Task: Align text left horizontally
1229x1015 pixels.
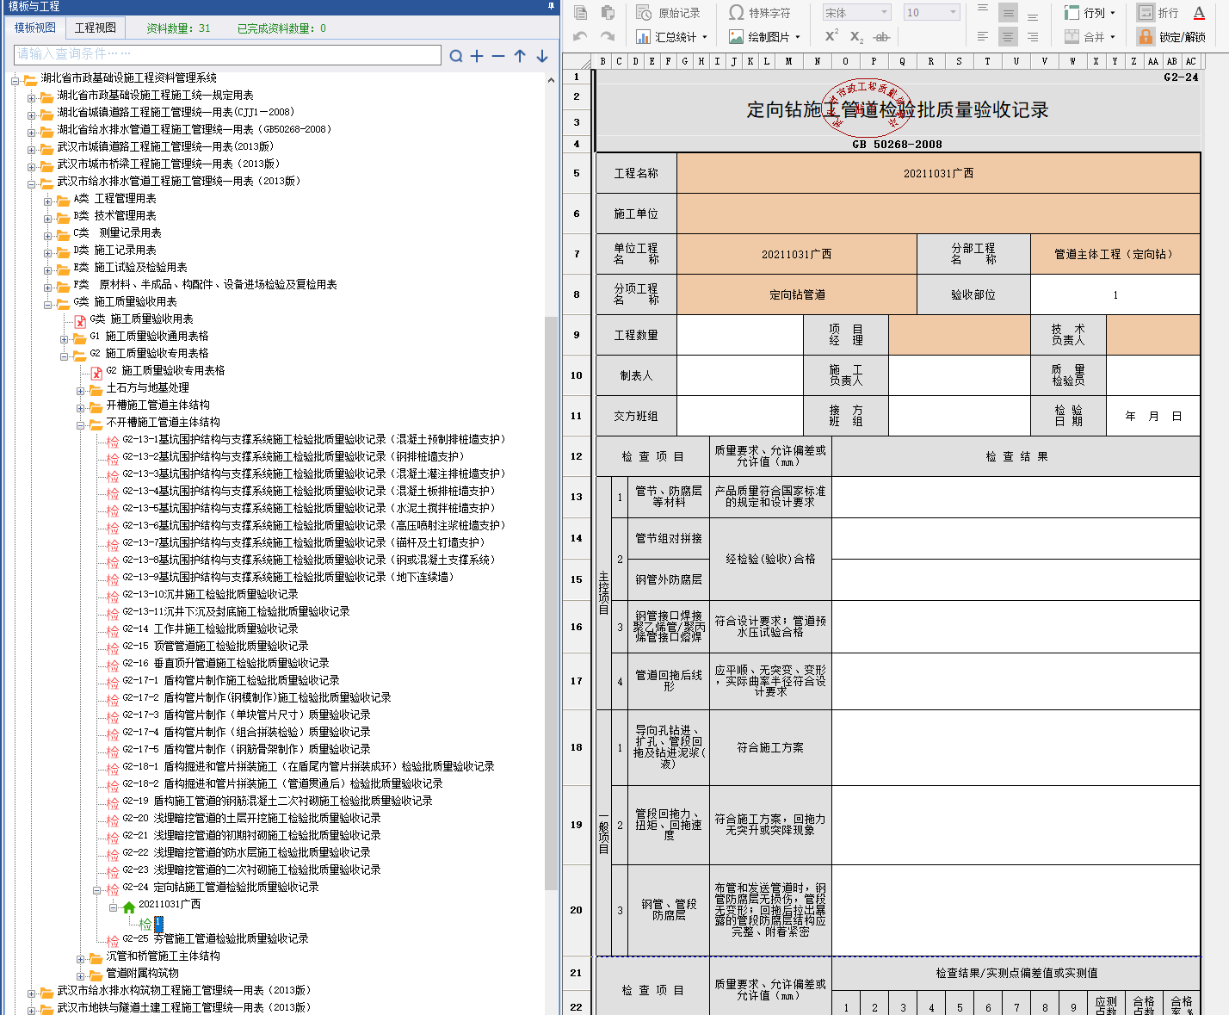Action: coord(983,37)
